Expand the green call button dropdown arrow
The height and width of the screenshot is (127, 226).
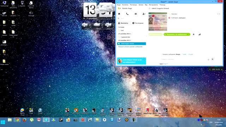(x=189, y=35)
